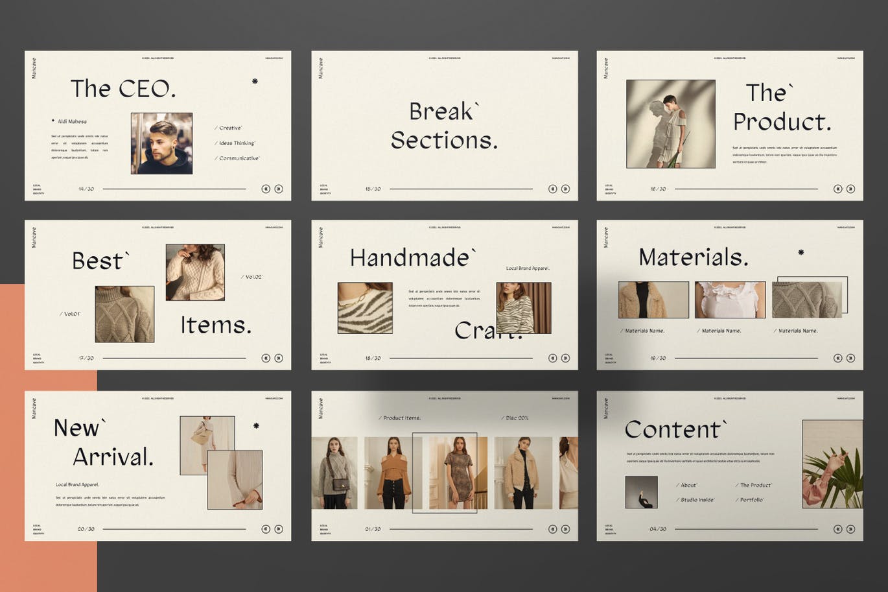Screen dimensions: 888x592
Task: Click the next arrow on Handmade Craft slide
Action: tap(565, 358)
